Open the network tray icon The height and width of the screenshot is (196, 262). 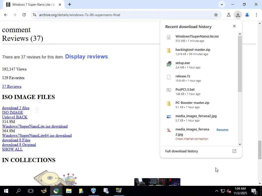pyautogui.click(x=223, y=191)
